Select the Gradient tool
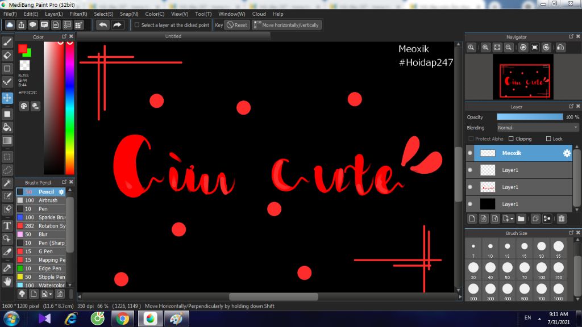The image size is (582, 327). (7, 141)
